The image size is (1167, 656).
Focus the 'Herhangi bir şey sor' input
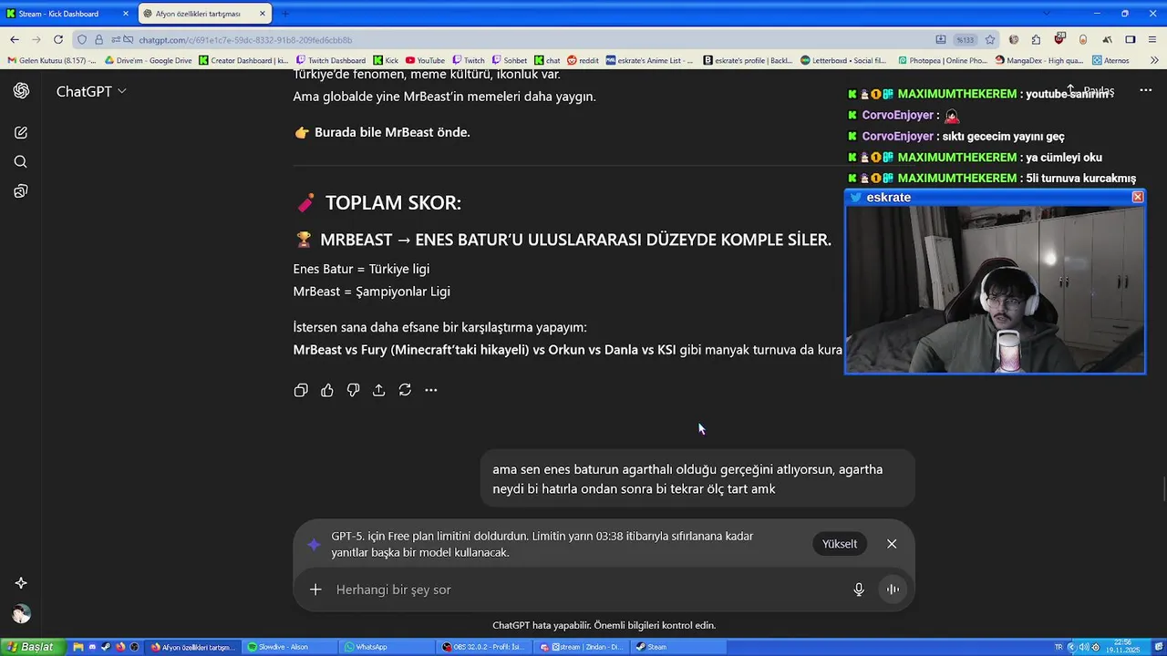pos(583,589)
